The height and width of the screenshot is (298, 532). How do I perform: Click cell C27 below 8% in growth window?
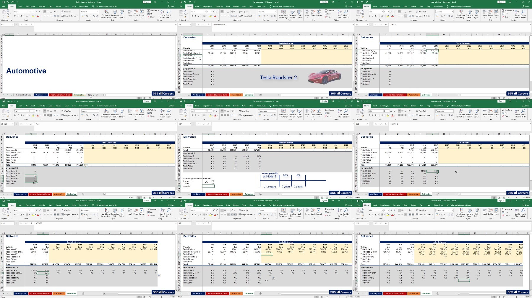point(208,186)
